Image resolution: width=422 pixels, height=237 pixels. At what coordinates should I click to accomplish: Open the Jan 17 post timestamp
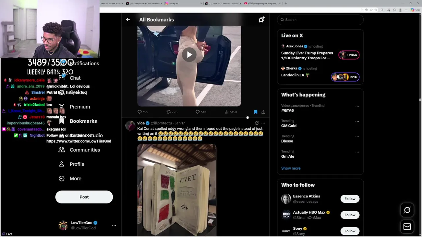(x=180, y=123)
